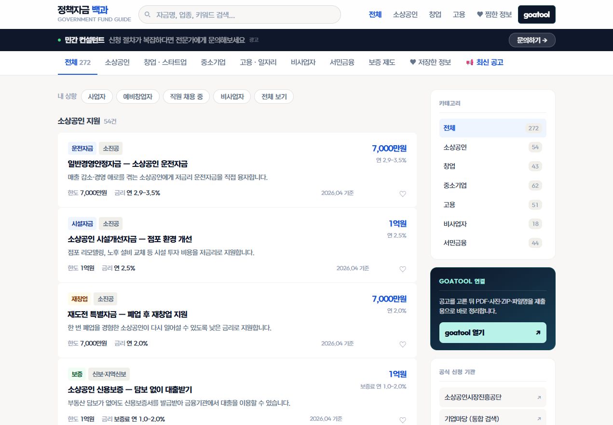This screenshot has height=425, width=613.
Task: Select 비사업자 18 in sidebar category
Action: click(492, 224)
